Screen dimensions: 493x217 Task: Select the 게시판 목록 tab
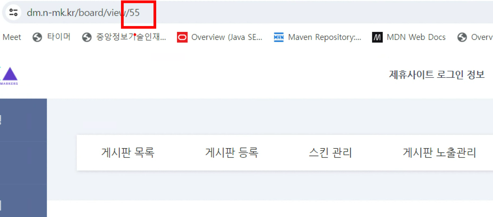(x=128, y=153)
